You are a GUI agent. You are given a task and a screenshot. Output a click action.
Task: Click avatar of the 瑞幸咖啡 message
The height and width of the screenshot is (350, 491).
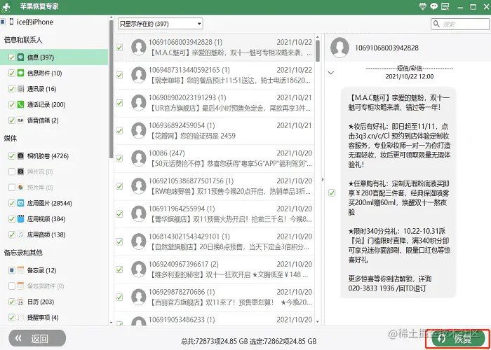tap(139, 76)
